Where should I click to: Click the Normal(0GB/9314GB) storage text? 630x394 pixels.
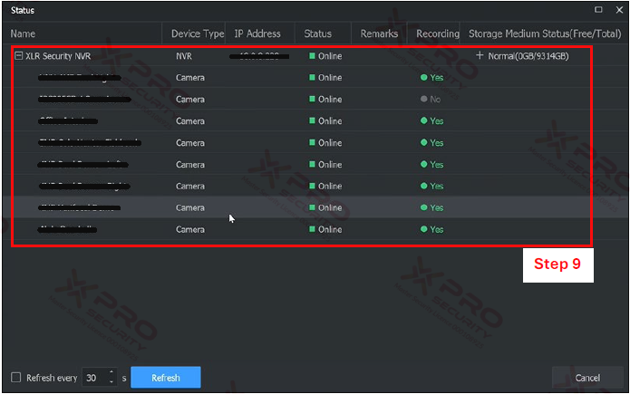(x=528, y=56)
